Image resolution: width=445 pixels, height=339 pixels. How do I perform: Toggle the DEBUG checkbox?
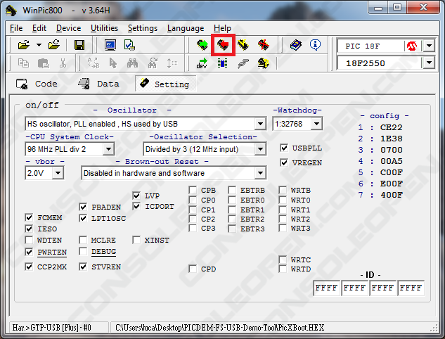(83, 252)
